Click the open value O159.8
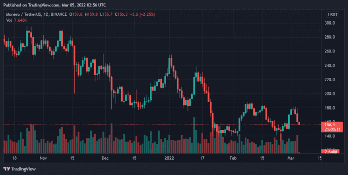348x175 pixels. [76, 14]
